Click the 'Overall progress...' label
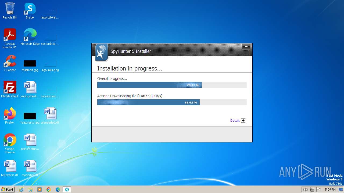The image size is (344, 193). pos(112,79)
